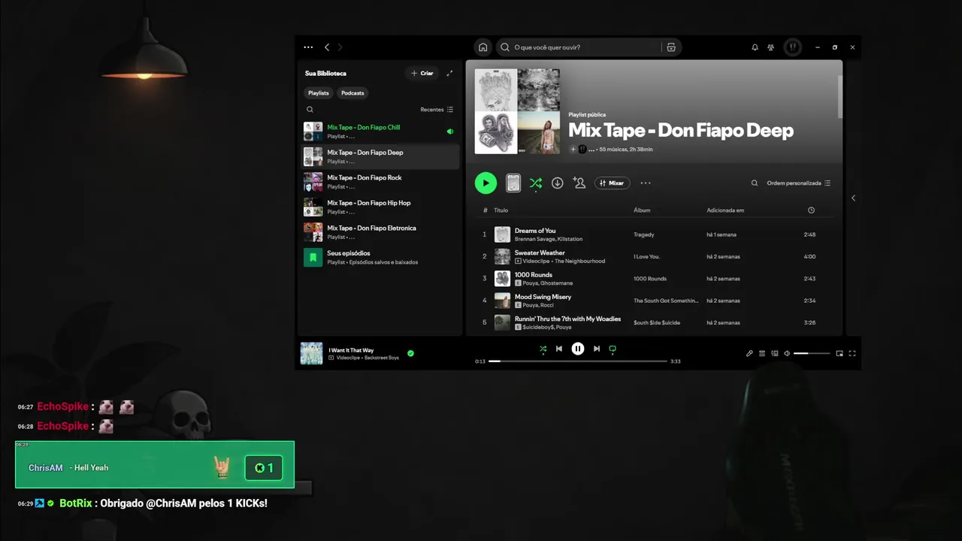Viewport: 962px width, 541px height.
Task: Toggle repeat in the player bar
Action: pos(613,349)
